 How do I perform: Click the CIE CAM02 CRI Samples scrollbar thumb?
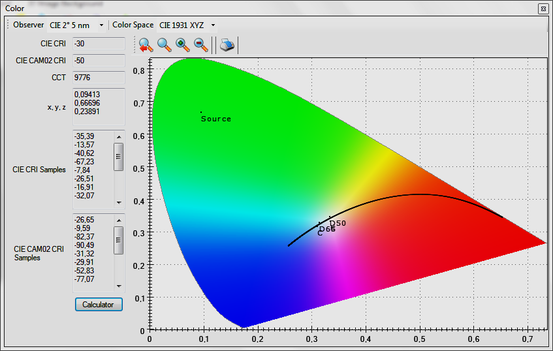(x=118, y=241)
